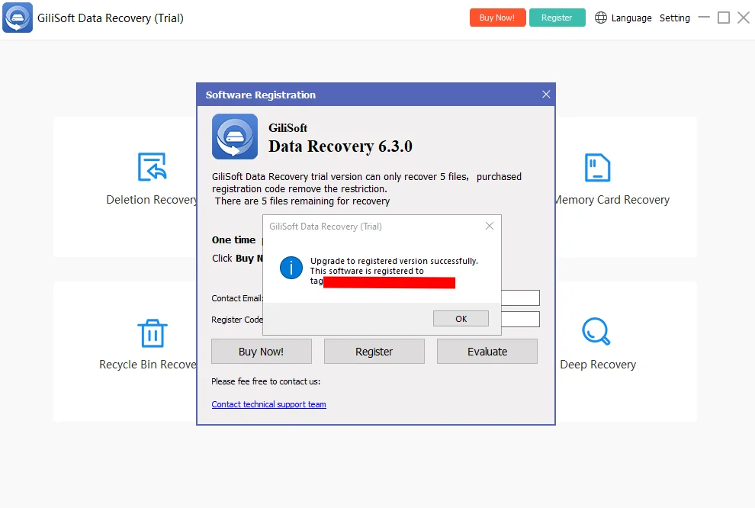This screenshot has width=755, height=508.
Task: Confirm the popup with OK
Action: pyautogui.click(x=461, y=319)
